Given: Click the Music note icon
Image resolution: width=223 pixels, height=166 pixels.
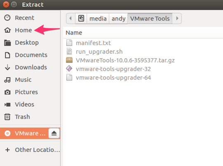Looking at the screenshot, I should click(7, 80).
